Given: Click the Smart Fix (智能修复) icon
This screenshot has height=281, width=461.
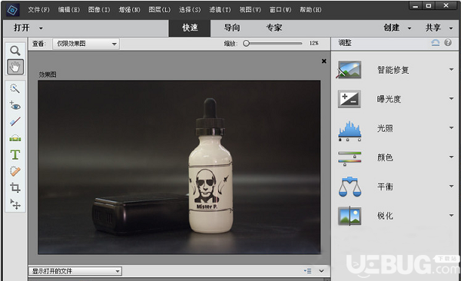Looking at the screenshot, I should pos(349,70).
